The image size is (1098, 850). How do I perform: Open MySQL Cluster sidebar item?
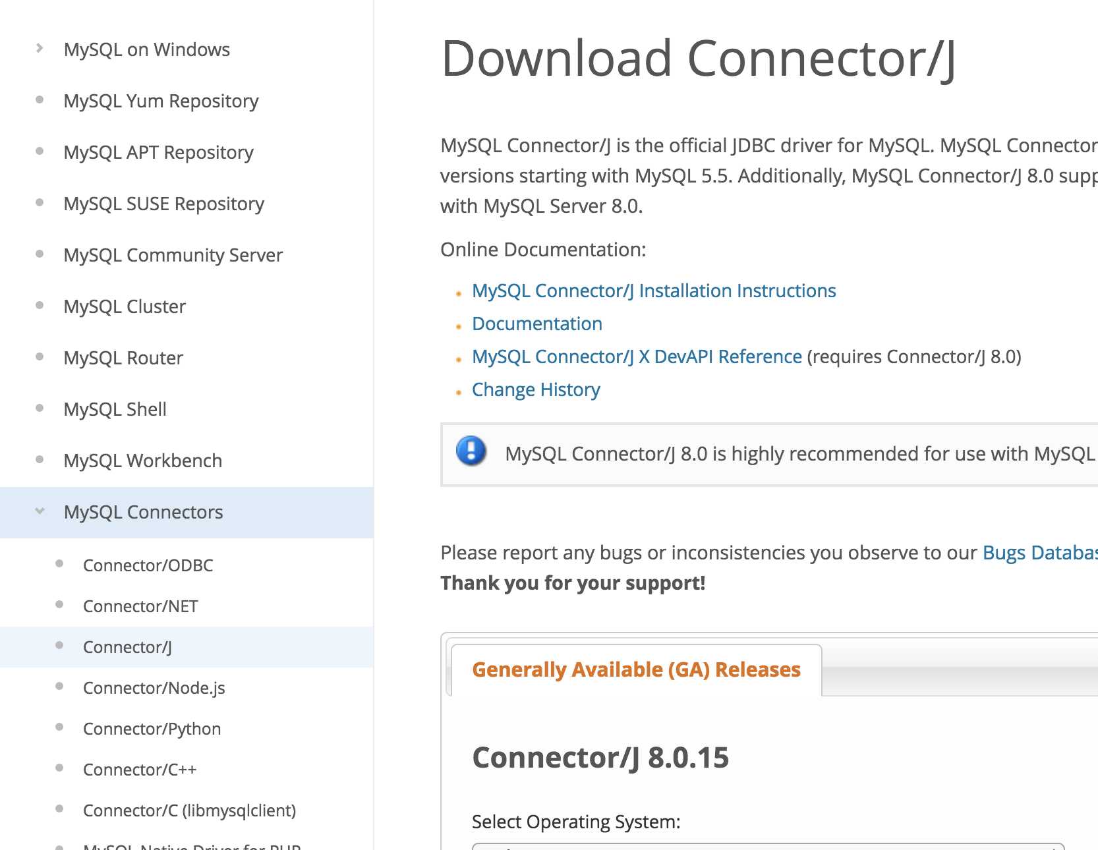pyautogui.click(x=125, y=306)
